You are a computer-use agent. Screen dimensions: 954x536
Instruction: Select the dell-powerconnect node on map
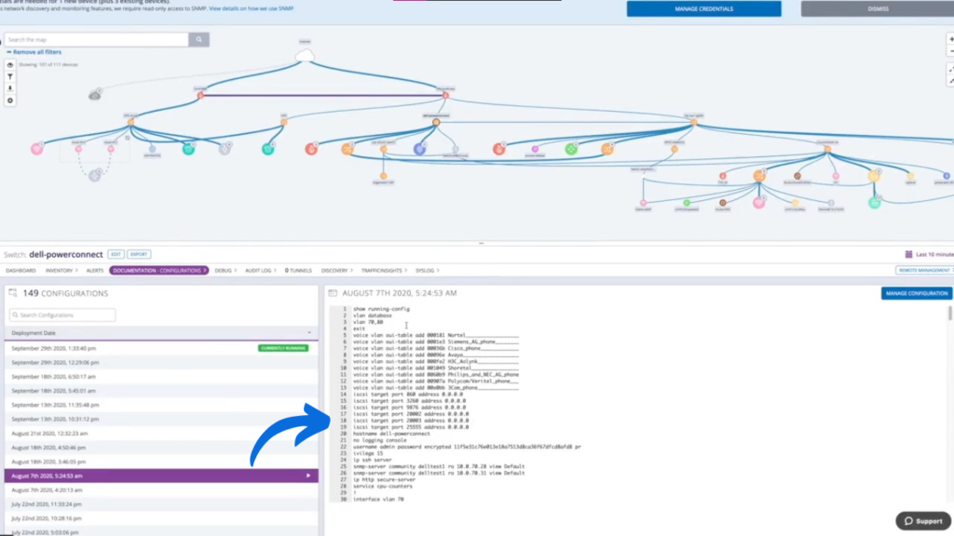pyautogui.click(x=436, y=122)
